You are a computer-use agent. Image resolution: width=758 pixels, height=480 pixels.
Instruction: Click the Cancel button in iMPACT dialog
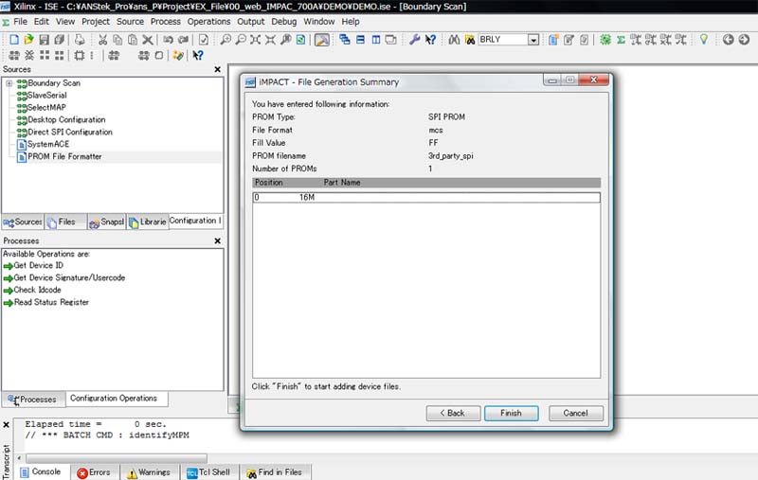[575, 414]
